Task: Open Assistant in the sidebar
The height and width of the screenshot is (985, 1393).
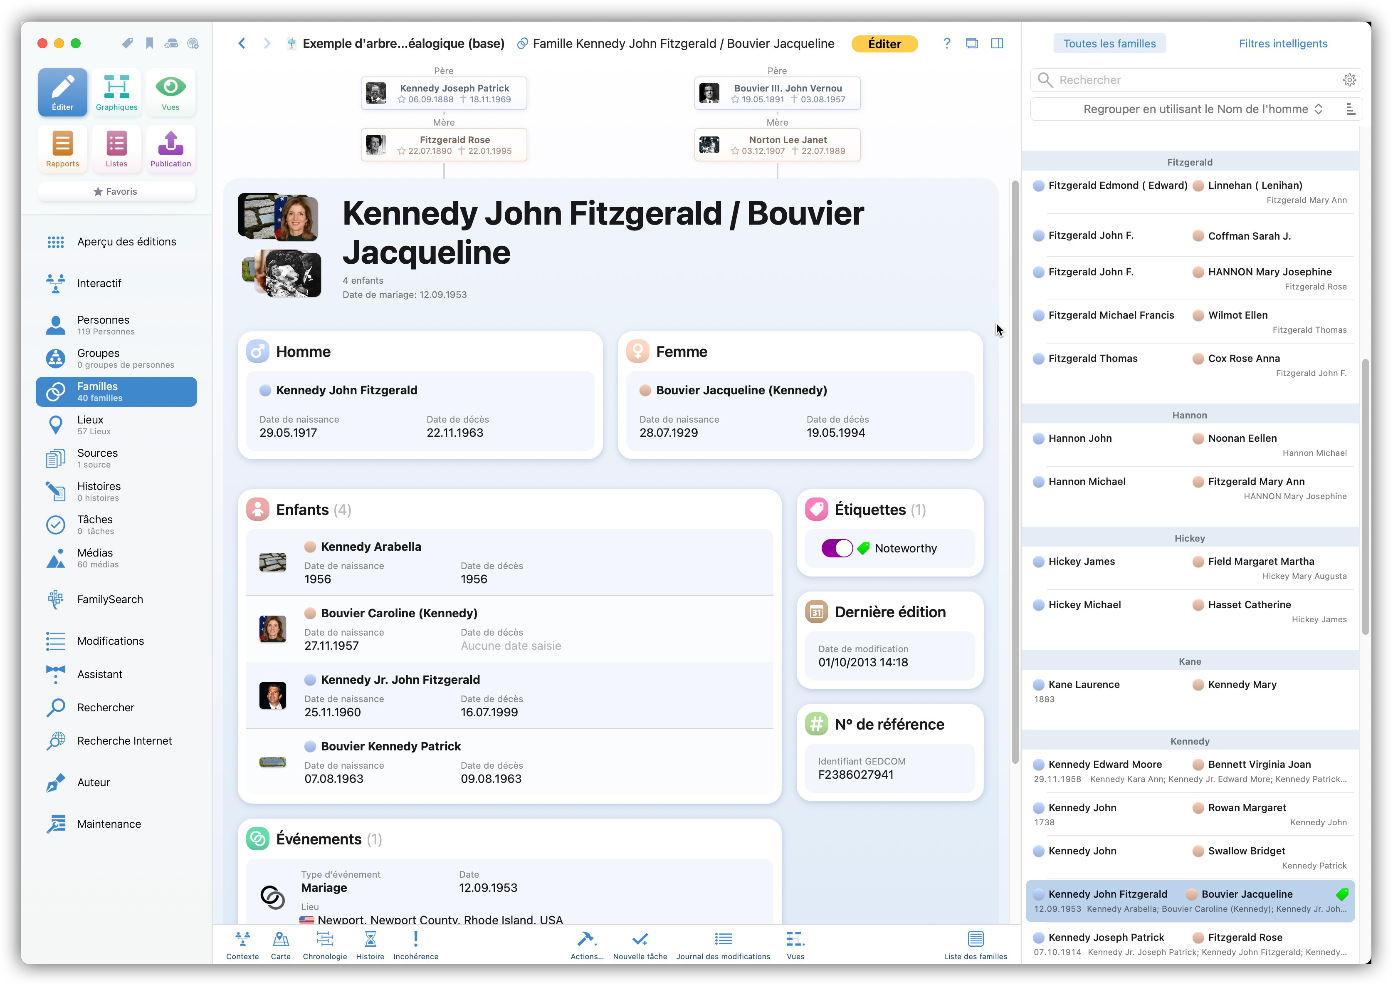Action: coord(116,674)
